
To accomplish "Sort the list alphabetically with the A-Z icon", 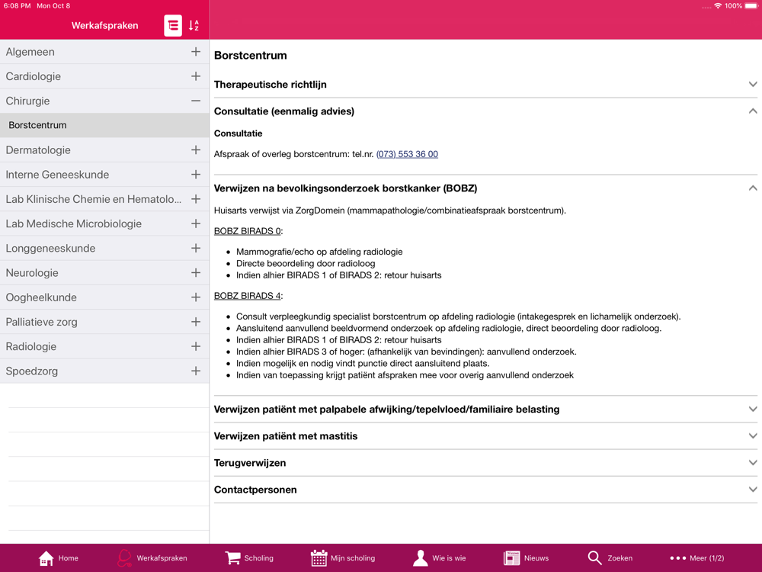I will [194, 26].
